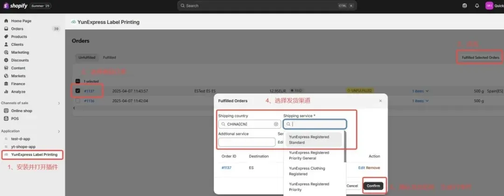Screen dimensions: 504x196
Task: Click the POS channel icon
Action: pos(6,119)
